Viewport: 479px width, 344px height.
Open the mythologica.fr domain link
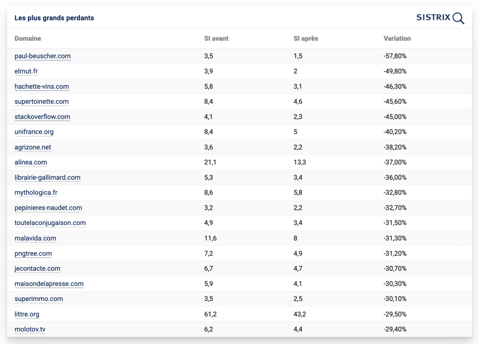tap(36, 193)
